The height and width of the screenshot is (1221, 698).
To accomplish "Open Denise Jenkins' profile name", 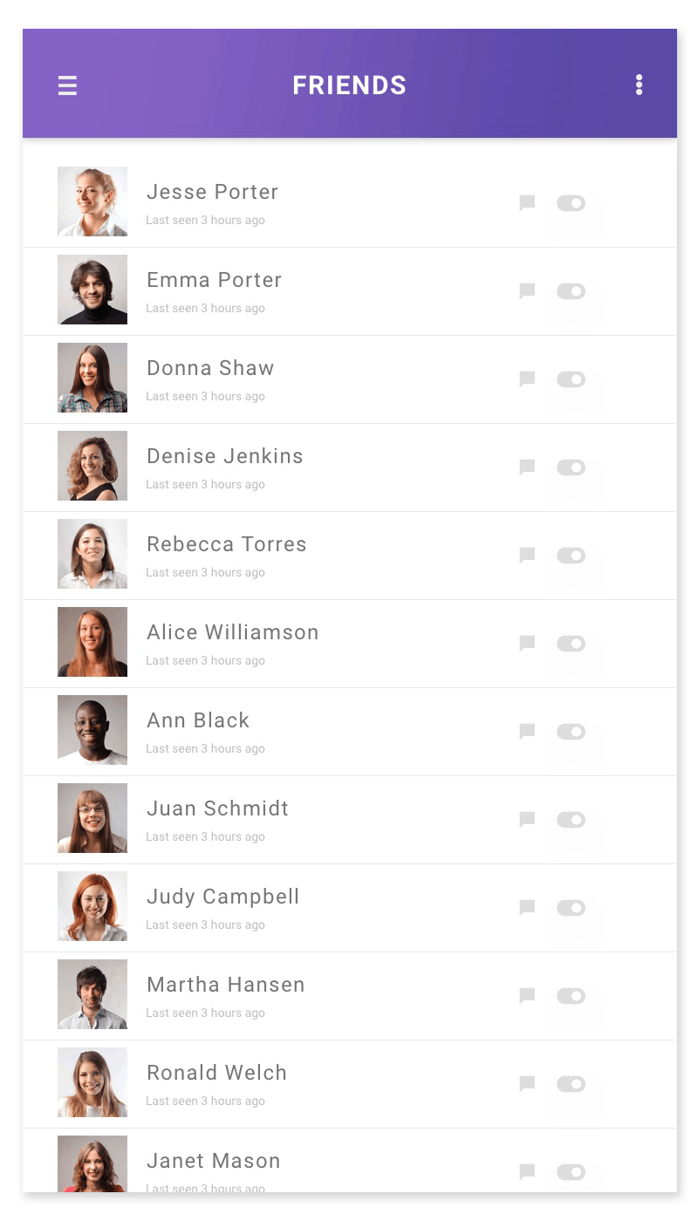I will point(224,456).
